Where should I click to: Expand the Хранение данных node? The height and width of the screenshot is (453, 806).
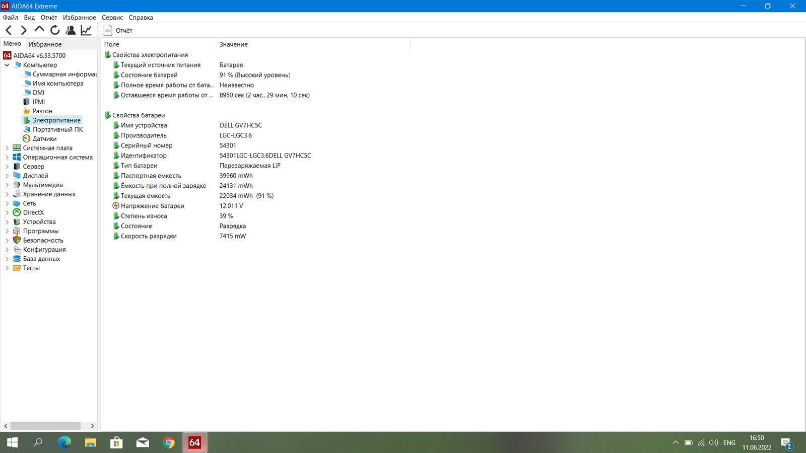coord(7,194)
